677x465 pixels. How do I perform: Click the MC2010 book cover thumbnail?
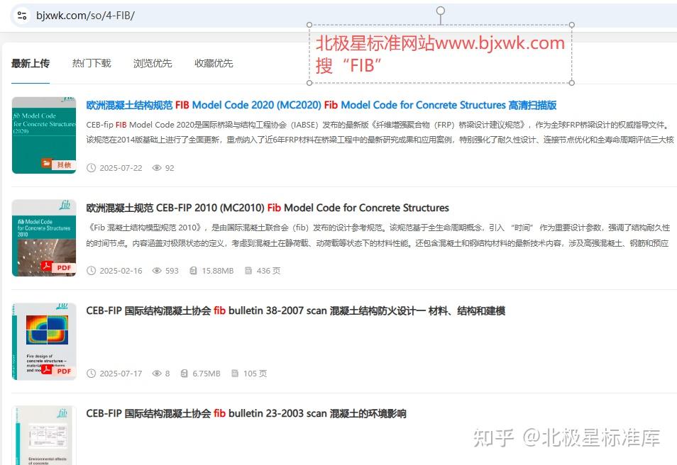pyautogui.click(x=44, y=237)
